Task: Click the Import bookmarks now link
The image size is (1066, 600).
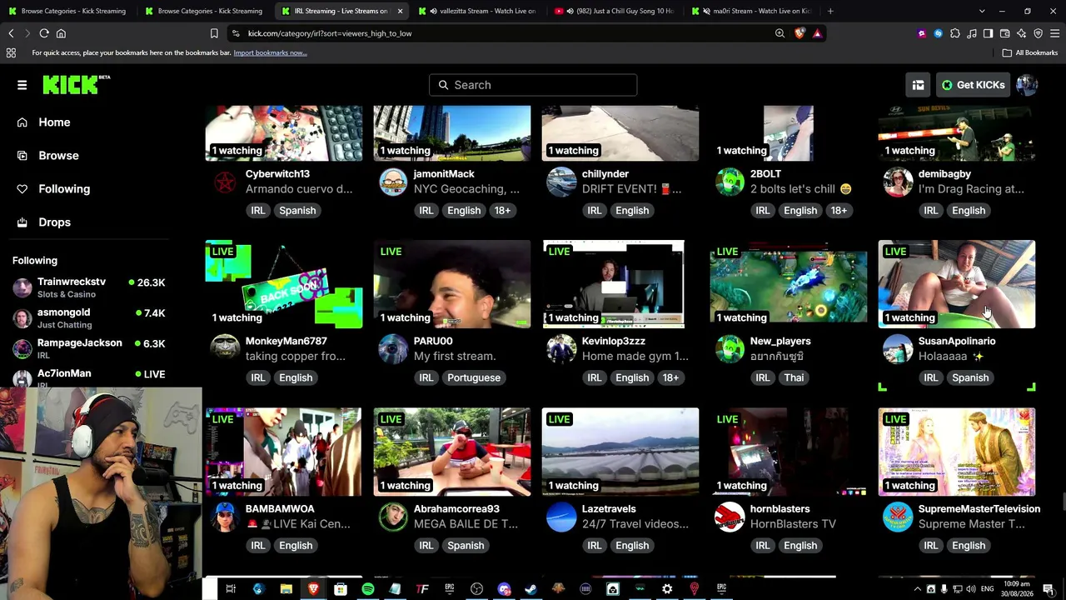Action: coord(270,52)
